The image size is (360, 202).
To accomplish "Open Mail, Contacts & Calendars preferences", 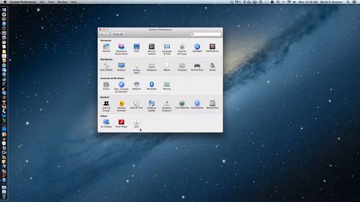I will (121, 87).
